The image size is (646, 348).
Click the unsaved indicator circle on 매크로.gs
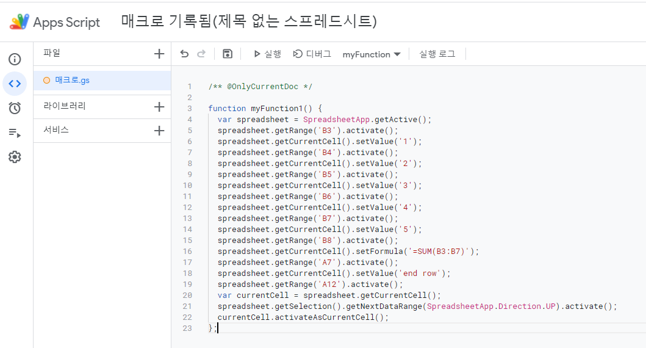click(46, 81)
